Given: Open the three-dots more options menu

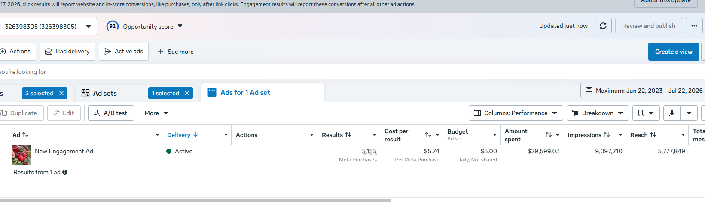Looking at the screenshot, I should coord(694,26).
